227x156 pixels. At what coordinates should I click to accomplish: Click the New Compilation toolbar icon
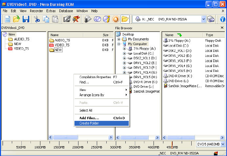8,19
